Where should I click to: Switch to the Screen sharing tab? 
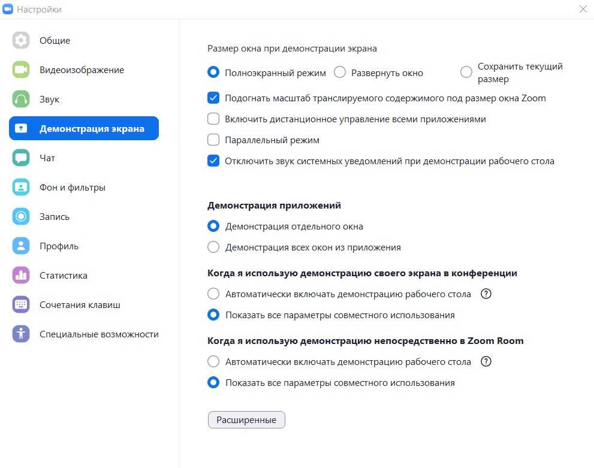pyautogui.click(x=84, y=129)
